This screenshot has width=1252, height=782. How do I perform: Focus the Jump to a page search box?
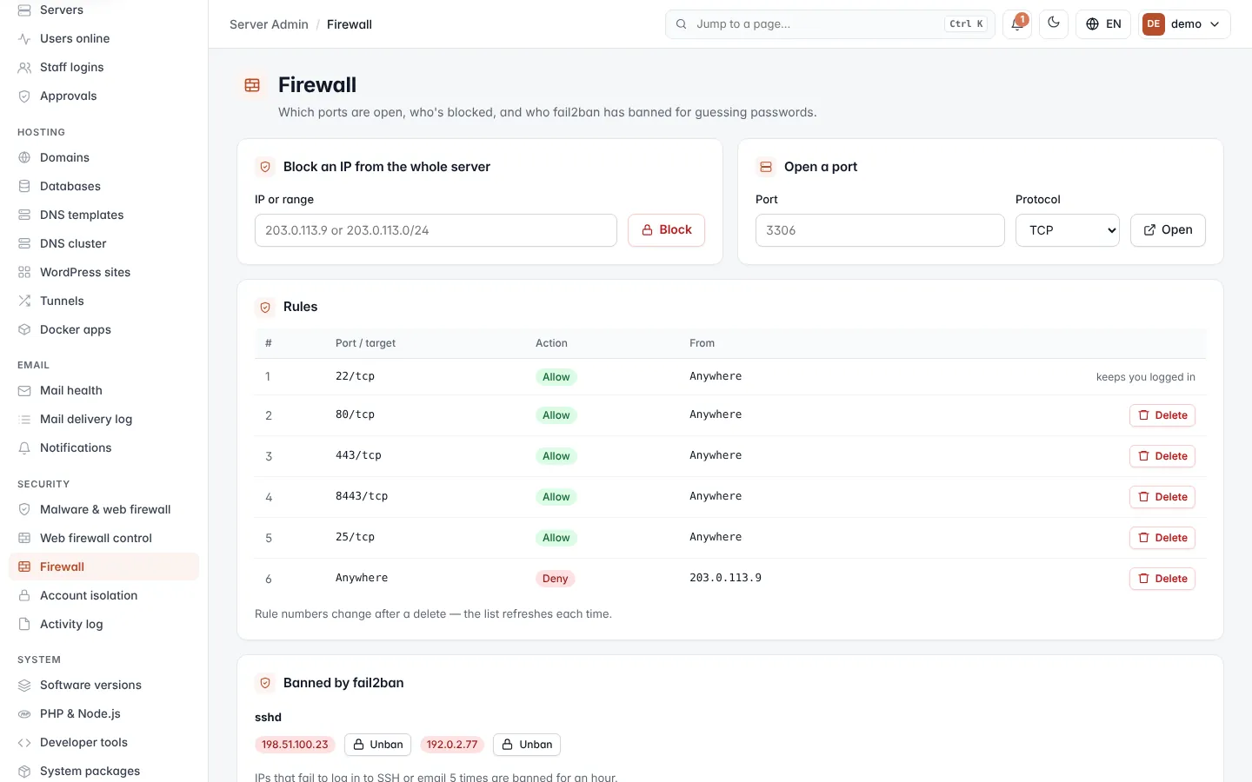click(x=829, y=24)
